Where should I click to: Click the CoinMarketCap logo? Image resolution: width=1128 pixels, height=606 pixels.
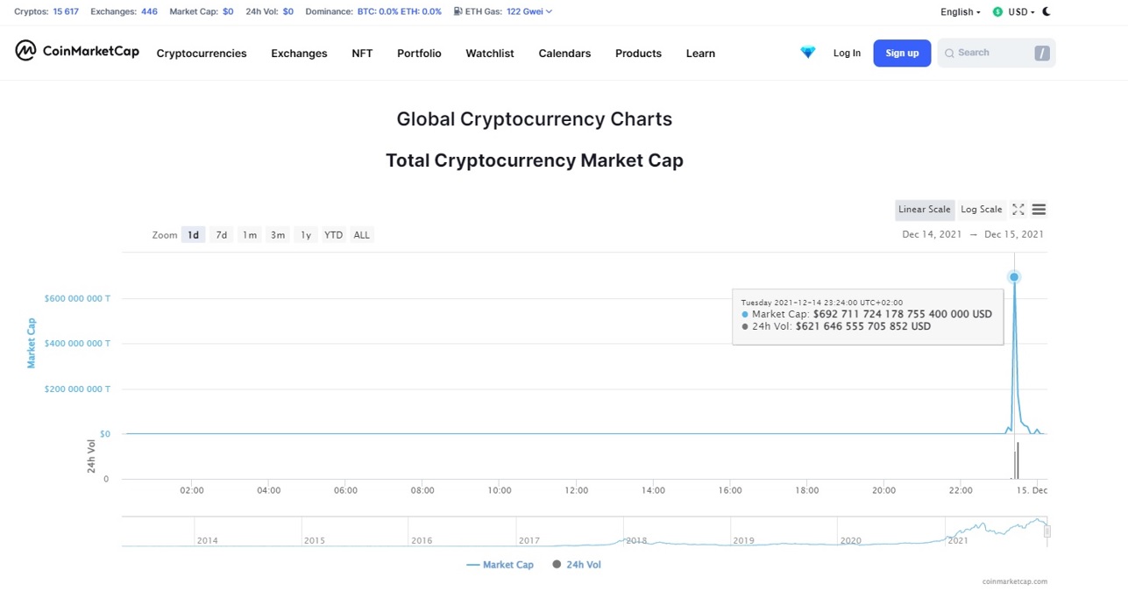point(77,51)
